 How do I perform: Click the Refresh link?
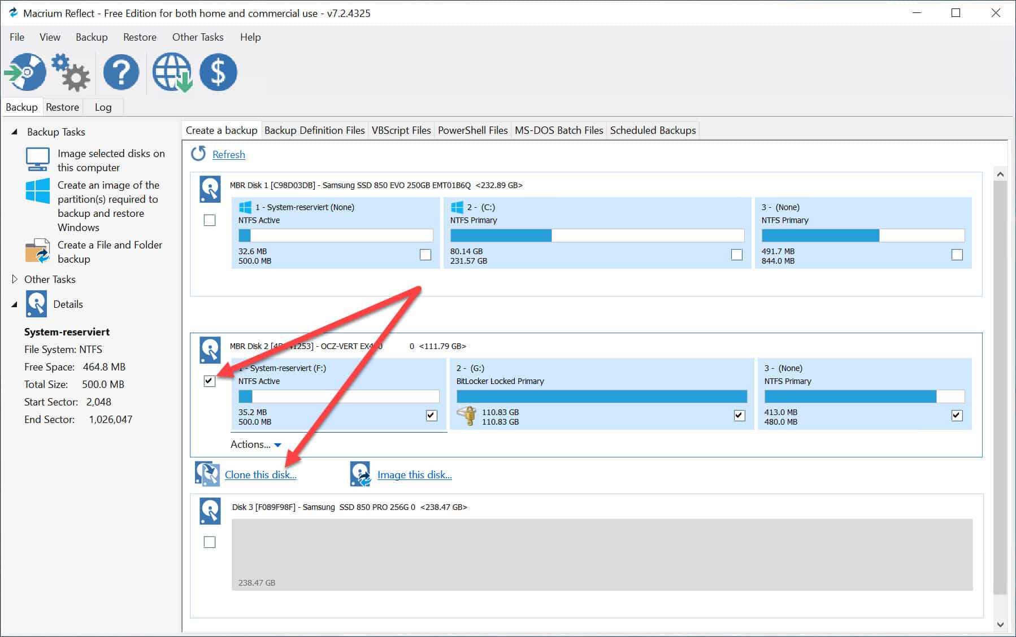click(229, 155)
